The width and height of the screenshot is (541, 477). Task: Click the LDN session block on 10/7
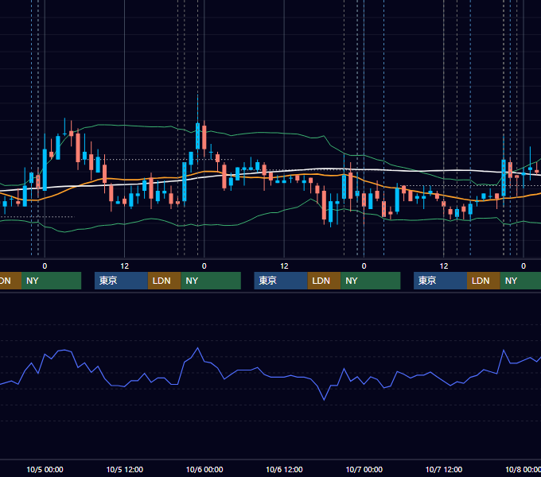coord(484,281)
